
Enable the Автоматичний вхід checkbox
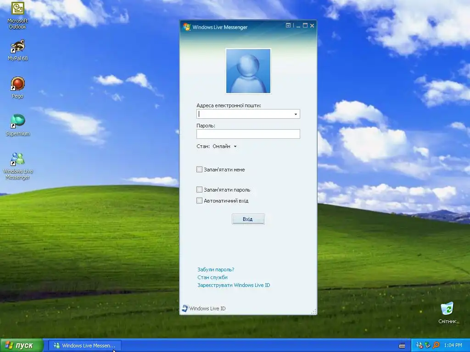click(x=199, y=201)
